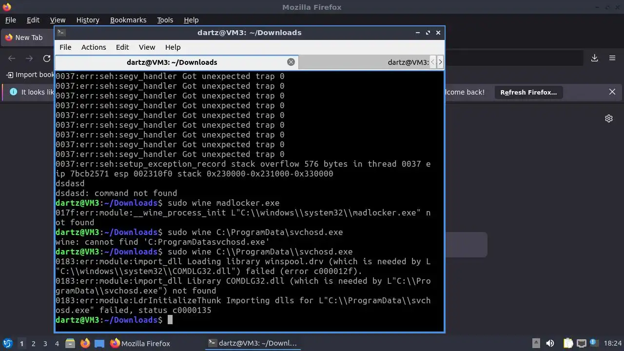The image size is (624, 351).
Task: Open the terminal Help menu
Action: click(173, 47)
